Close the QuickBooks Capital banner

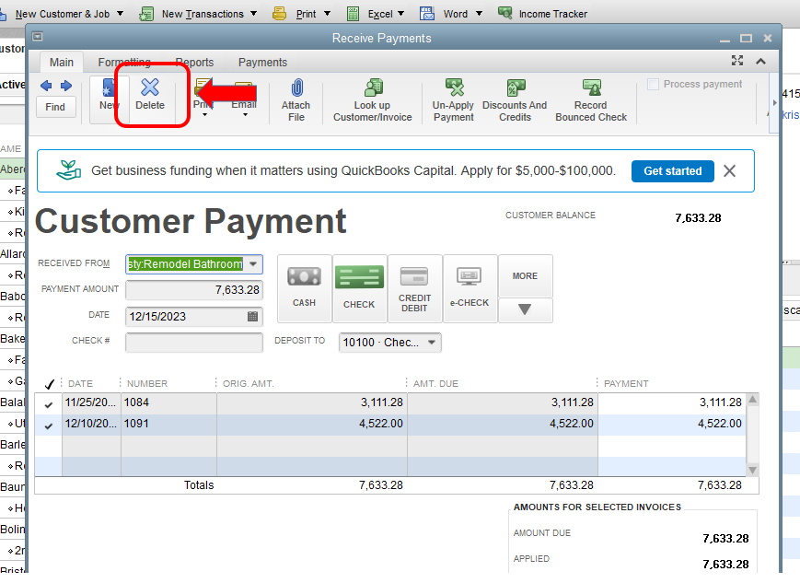pos(730,171)
